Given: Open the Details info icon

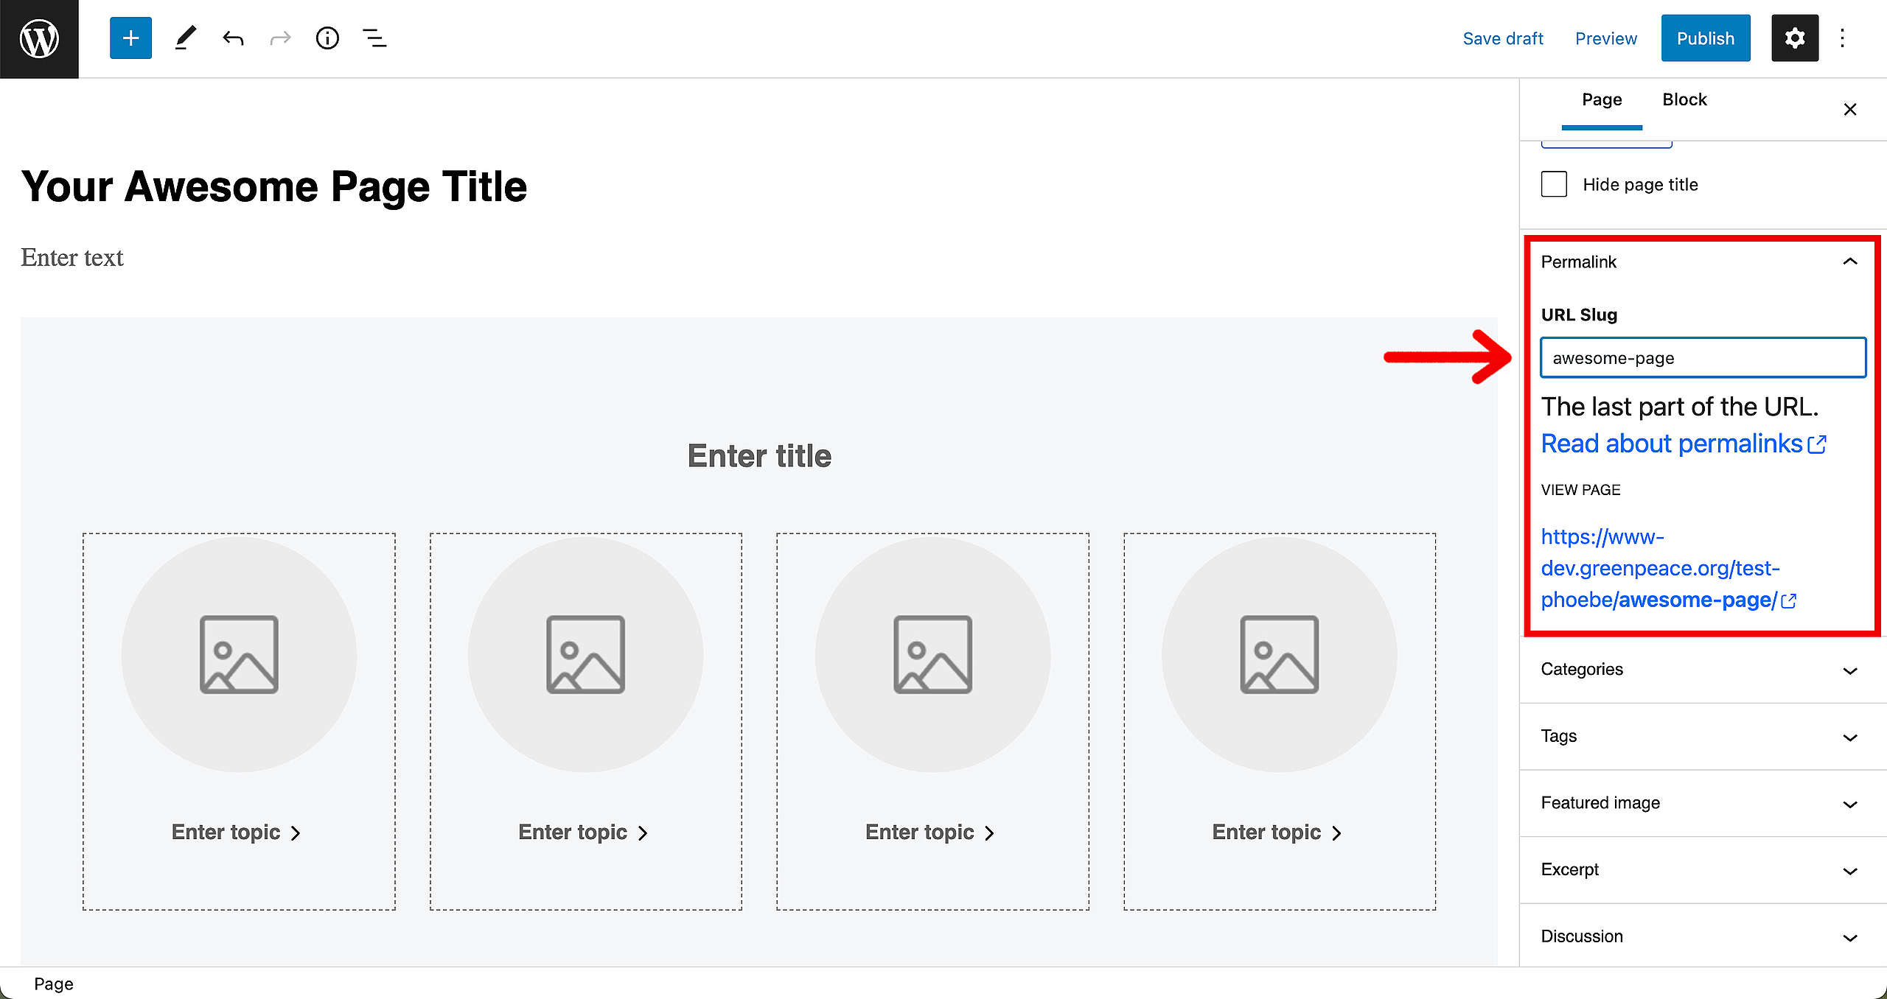Looking at the screenshot, I should click(x=327, y=38).
